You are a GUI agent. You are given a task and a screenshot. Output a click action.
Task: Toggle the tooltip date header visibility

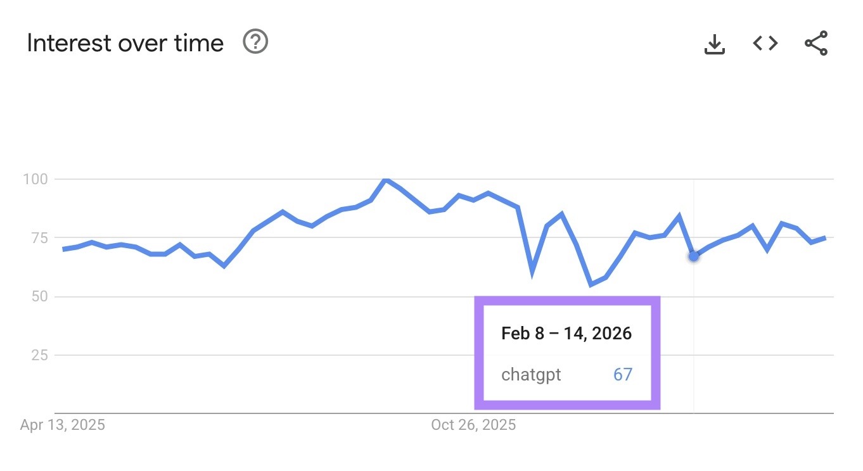tap(566, 333)
